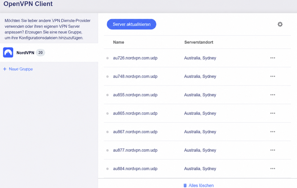The height and width of the screenshot is (188, 297).
Task: Click Australia, Sydney in the au855 row
Action: tap(200, 95)
